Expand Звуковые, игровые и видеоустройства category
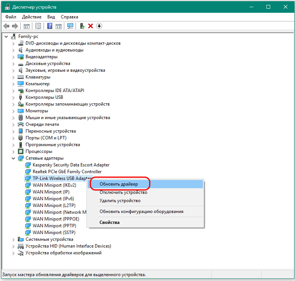 tap(13, 71)
